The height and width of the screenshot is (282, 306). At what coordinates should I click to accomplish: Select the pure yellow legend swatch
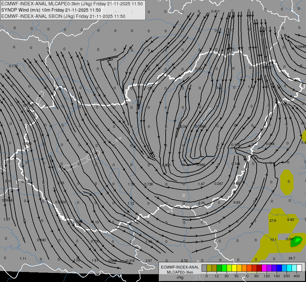pyautogui.click(x=234, y=268)
